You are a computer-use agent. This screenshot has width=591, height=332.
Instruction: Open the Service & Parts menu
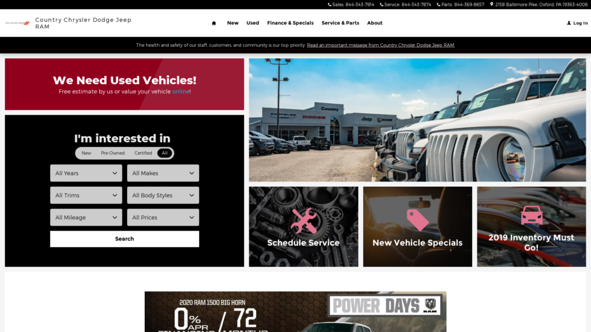coord(341,23)
